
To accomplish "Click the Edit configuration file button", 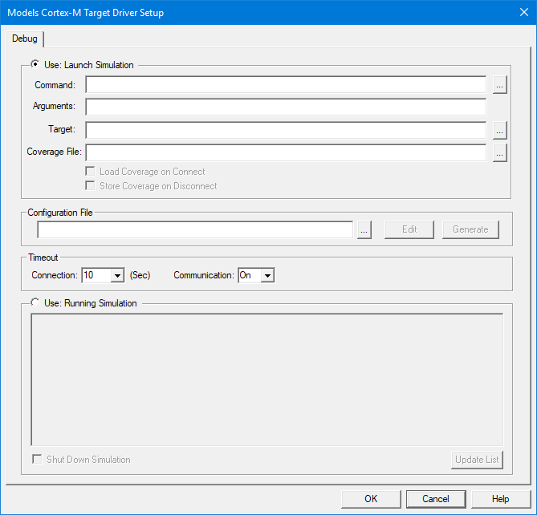I will (x=409, y=229).
